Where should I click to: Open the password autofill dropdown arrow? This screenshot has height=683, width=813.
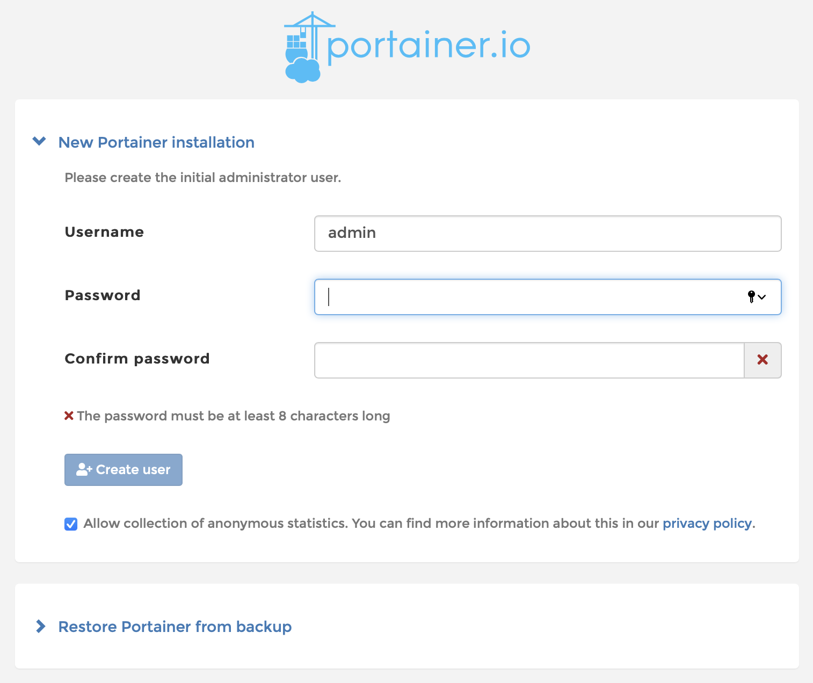coord(763,297)
